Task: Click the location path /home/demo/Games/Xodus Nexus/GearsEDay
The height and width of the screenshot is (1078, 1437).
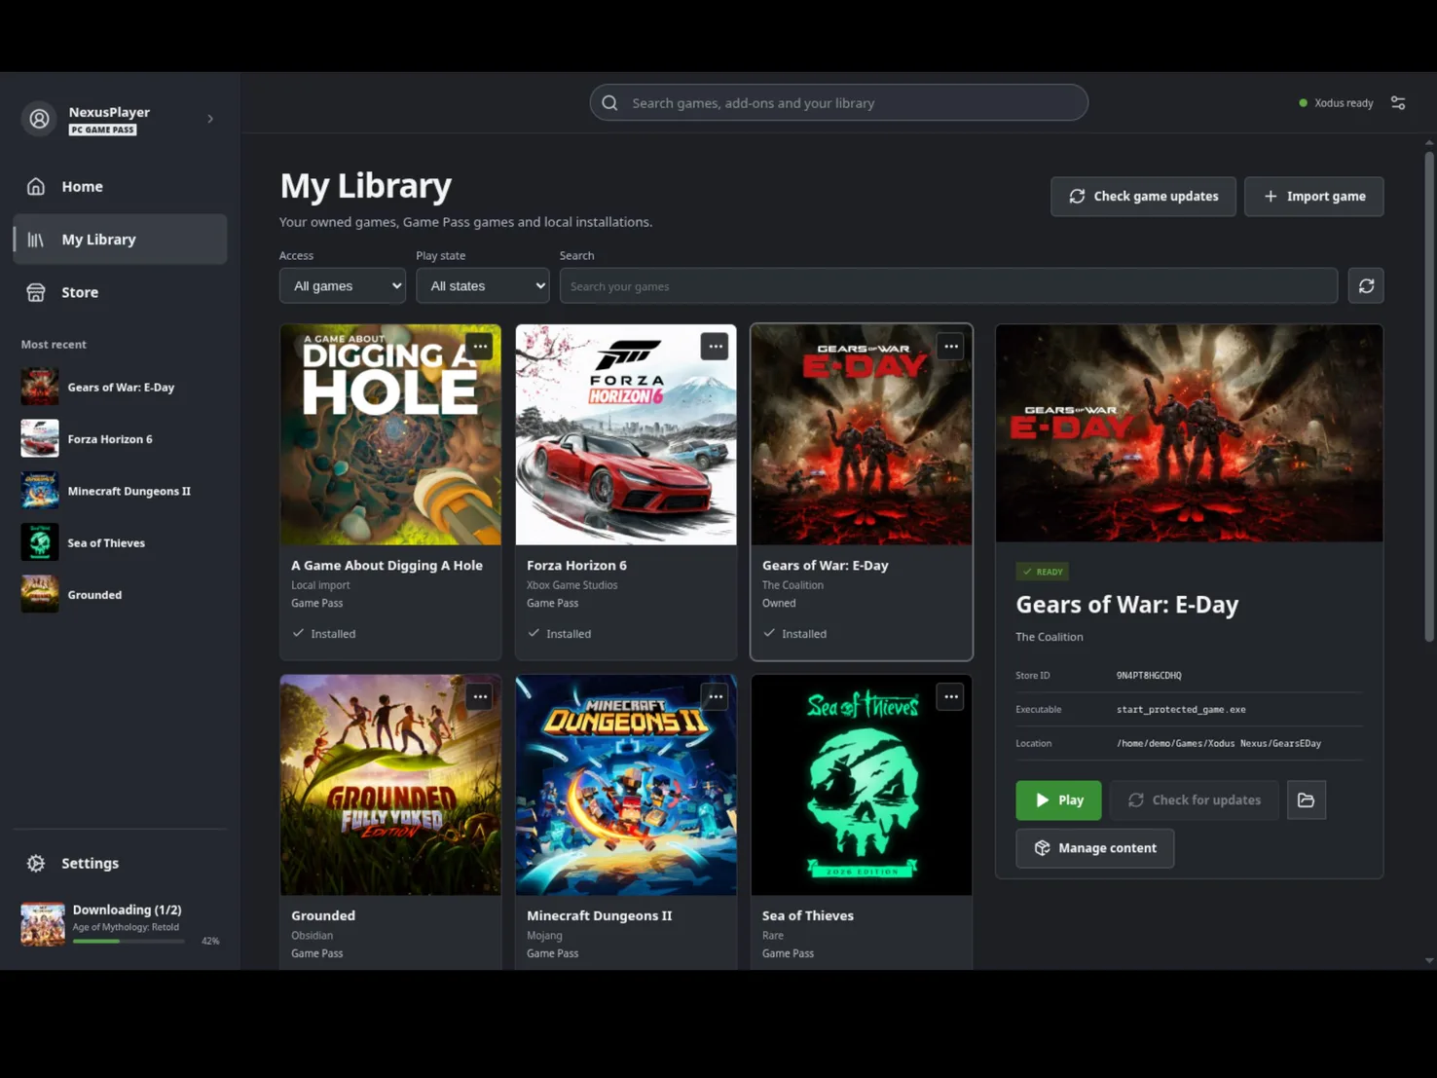Action: (x=1219, y=743)
